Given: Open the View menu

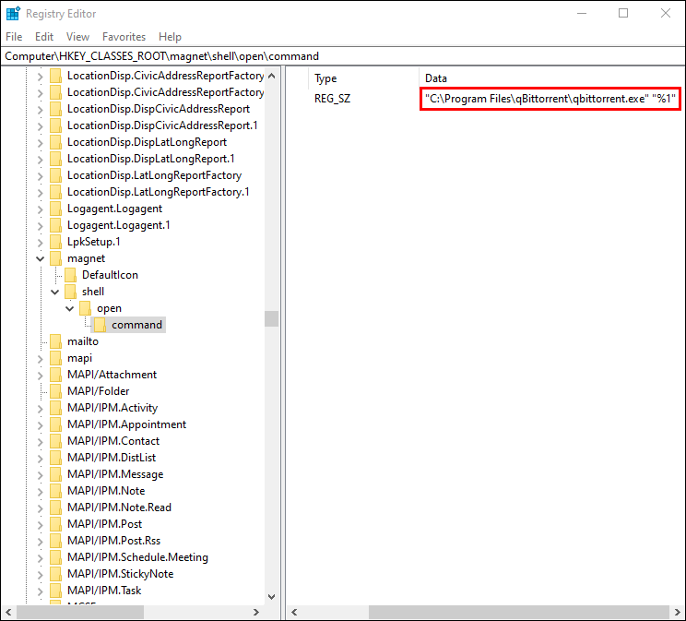Looking at the screenshot, I should click(77, 37).
